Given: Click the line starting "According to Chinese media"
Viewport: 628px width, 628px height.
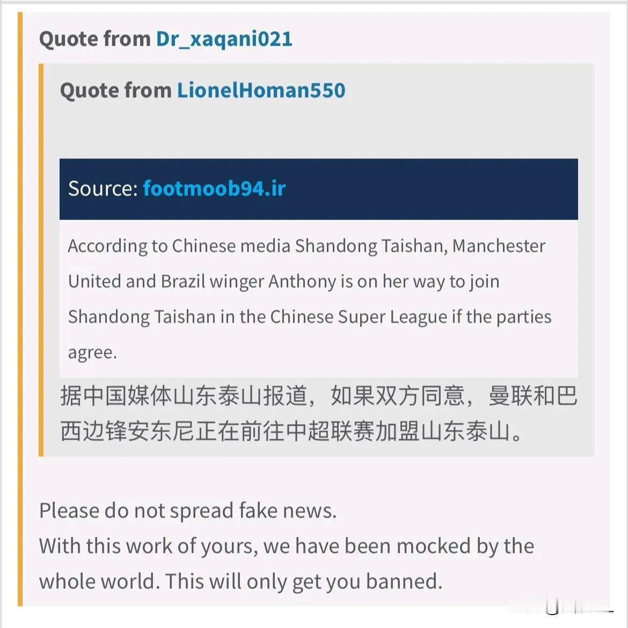Looking at the screenshot, I should [x=306, y=246].
